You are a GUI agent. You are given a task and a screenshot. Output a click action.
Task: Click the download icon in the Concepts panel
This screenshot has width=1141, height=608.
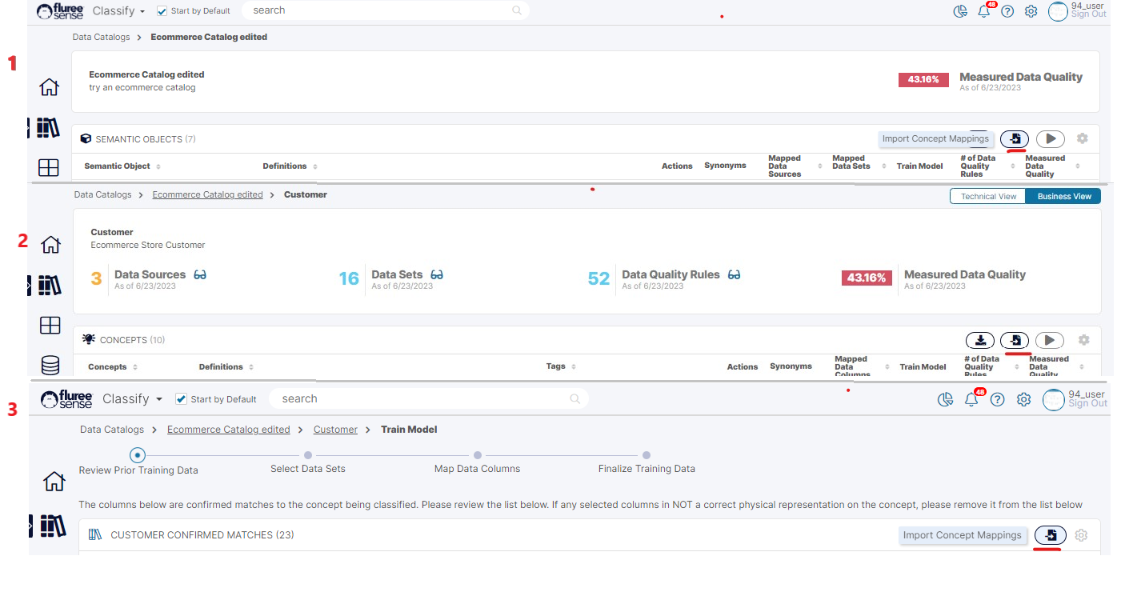pos(980,340)
